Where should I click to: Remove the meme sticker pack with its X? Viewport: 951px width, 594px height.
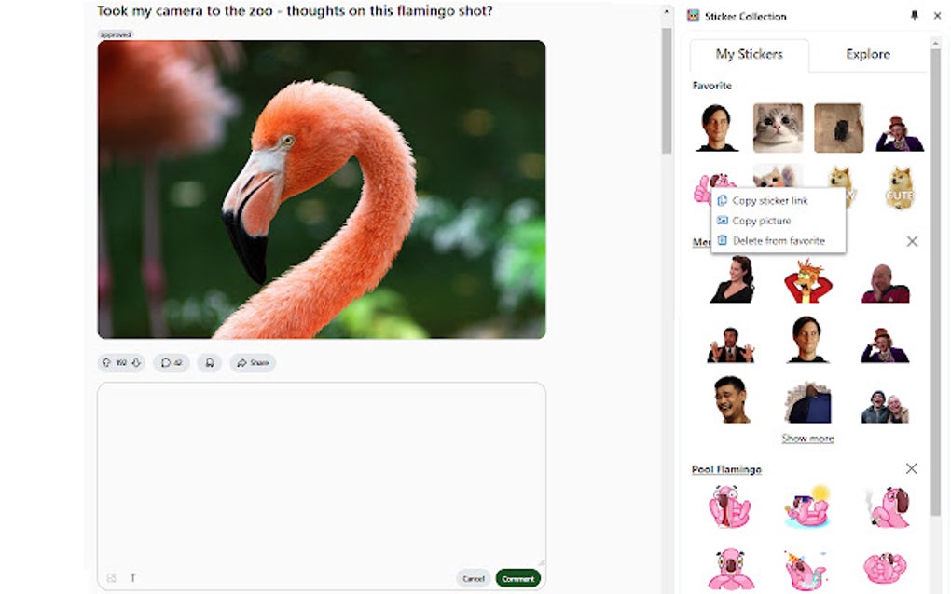pos(912,241)
